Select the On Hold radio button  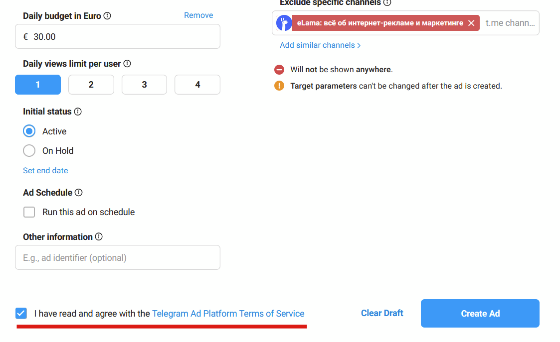pyautogui.click(x=29, y=151)
